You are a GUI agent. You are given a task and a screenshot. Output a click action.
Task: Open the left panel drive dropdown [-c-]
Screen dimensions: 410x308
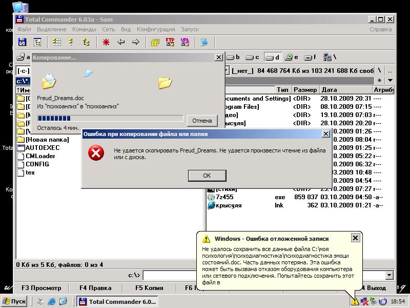23,71
